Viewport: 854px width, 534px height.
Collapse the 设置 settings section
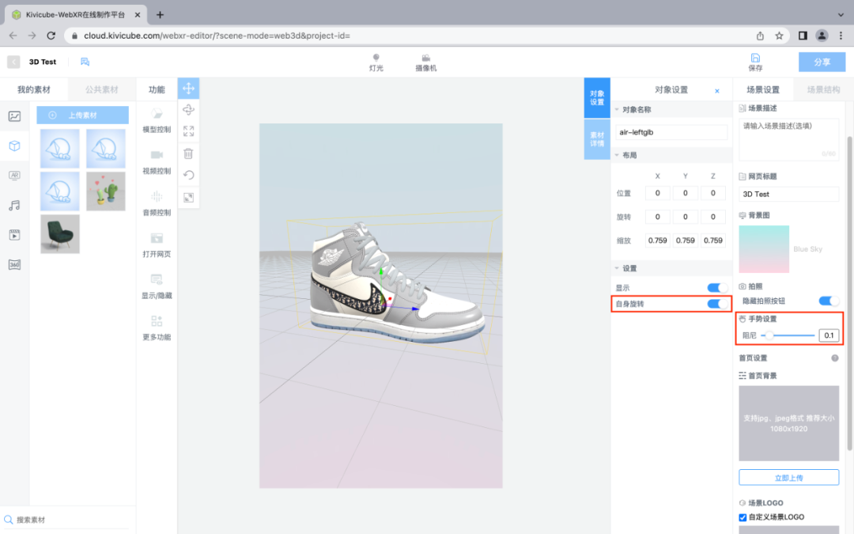pos(617,268)
